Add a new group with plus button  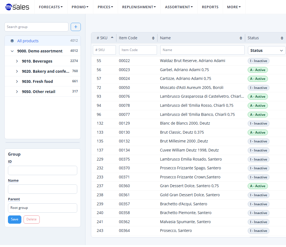(76, 27)
